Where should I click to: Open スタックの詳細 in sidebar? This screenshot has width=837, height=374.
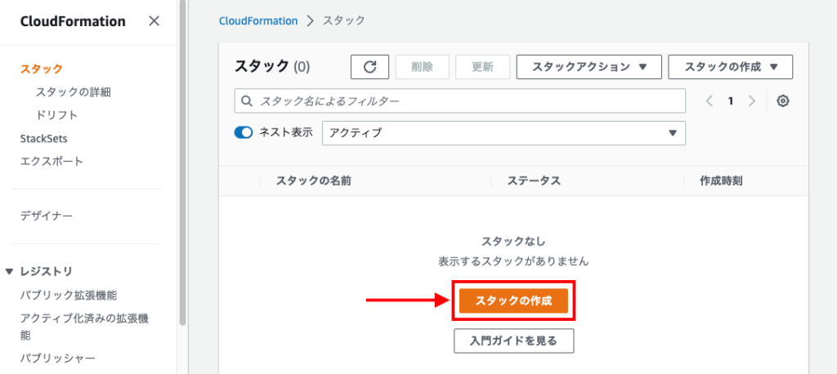click(73, 91)
